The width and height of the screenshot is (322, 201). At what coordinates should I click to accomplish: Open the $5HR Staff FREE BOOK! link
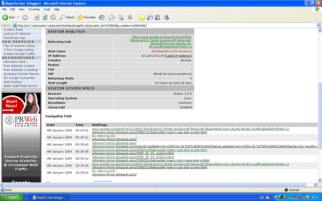(21, 86)
